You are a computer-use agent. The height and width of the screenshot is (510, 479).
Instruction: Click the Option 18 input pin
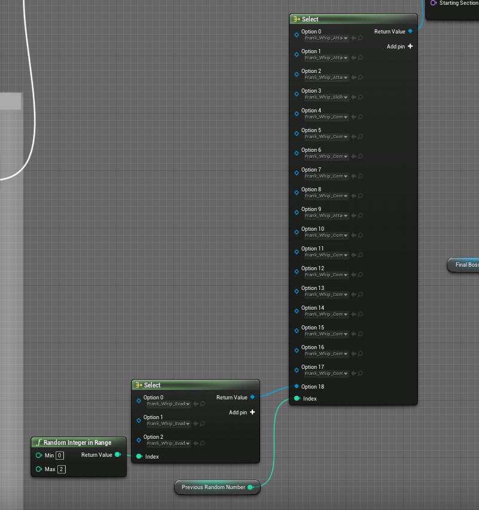coord(297,387)
